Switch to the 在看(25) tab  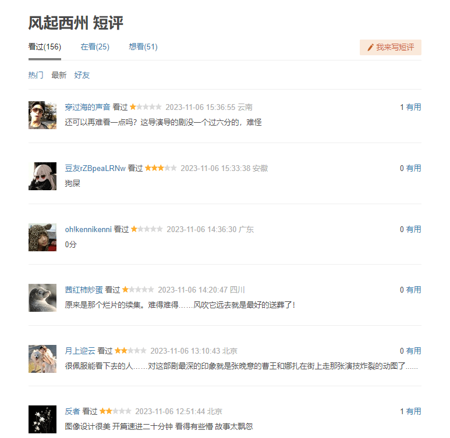pos(95,47)
